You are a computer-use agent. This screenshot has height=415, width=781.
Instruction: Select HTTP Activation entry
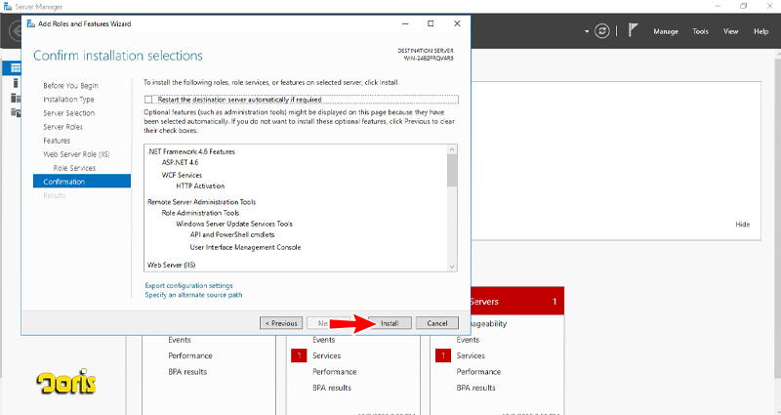point(200,186)
